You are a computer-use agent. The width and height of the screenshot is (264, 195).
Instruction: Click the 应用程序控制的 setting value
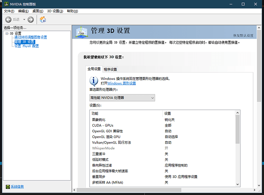click(176, 165)
